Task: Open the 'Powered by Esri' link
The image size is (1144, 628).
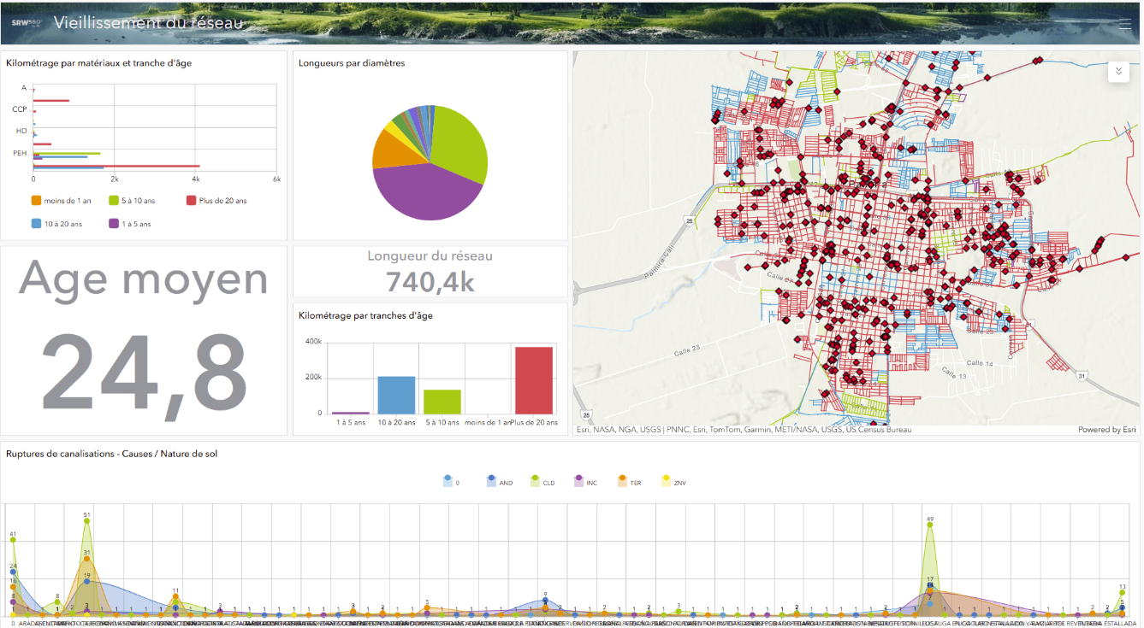Action: point(1106,430)
